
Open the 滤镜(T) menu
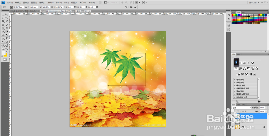coord(50,3)
